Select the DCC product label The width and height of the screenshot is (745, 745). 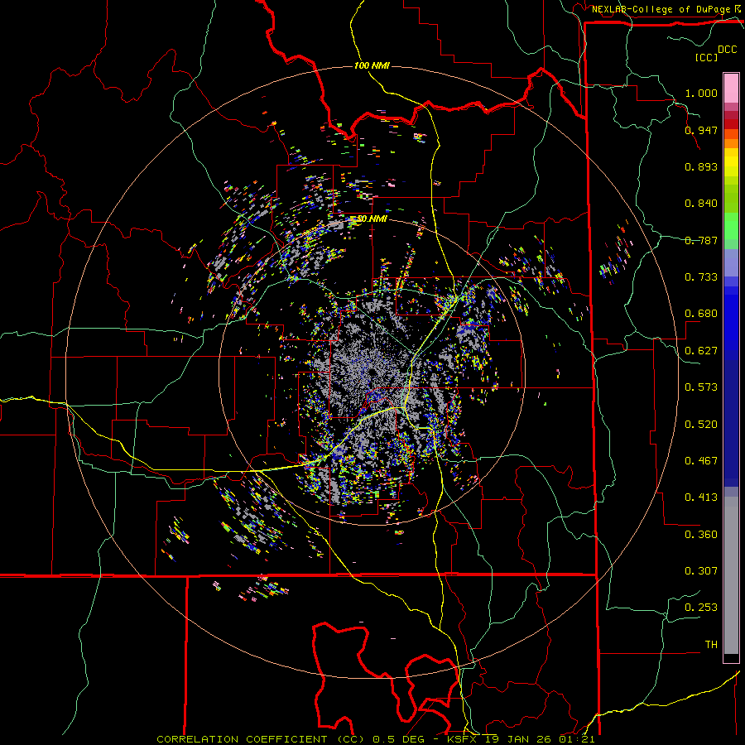[727, 50]
